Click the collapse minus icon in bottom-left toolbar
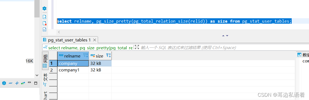Viewport: 309px width, 100px height. click(11, 83)
